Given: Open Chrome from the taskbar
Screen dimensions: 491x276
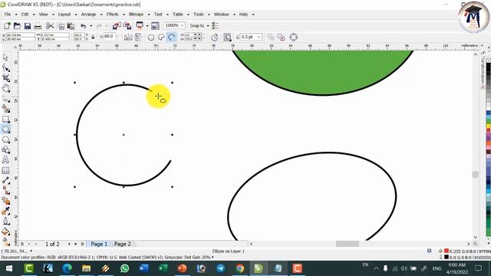Looking at the screenshot, I should click(240, 268).
